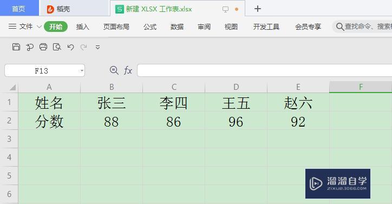
Task: Select cell containing 王五
Action: 236,102
